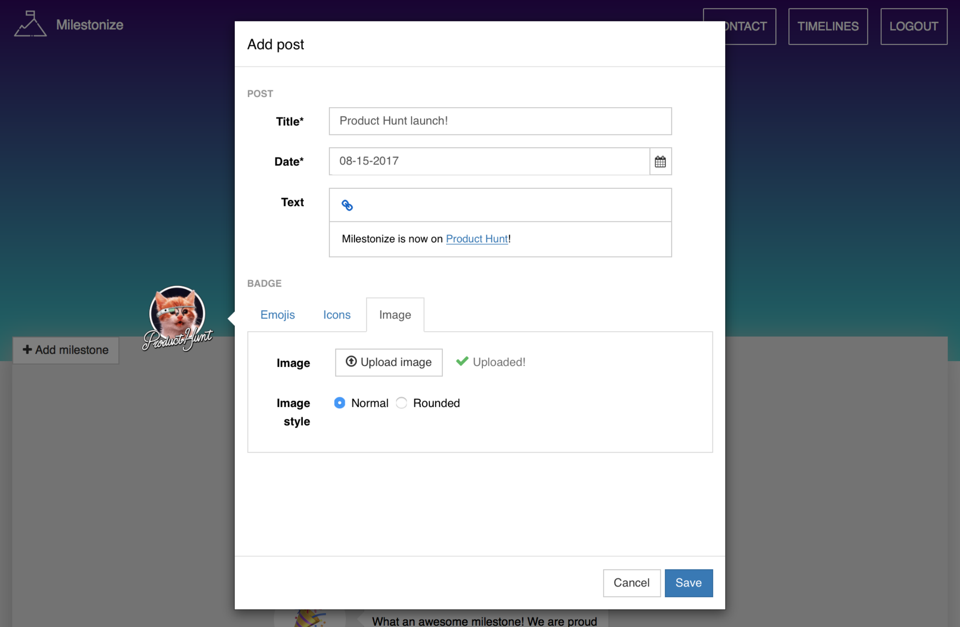Click the Milestonize mountain logo icon
960x627 pixels.
pos(30,24)
